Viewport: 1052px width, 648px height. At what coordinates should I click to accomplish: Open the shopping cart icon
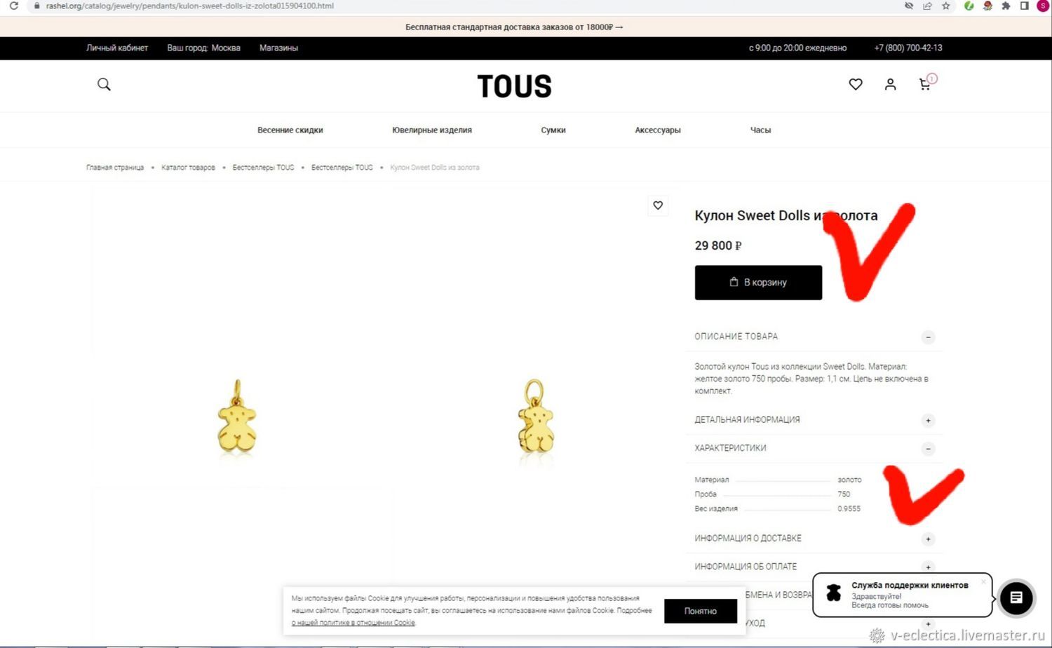(x=925, y=84)
